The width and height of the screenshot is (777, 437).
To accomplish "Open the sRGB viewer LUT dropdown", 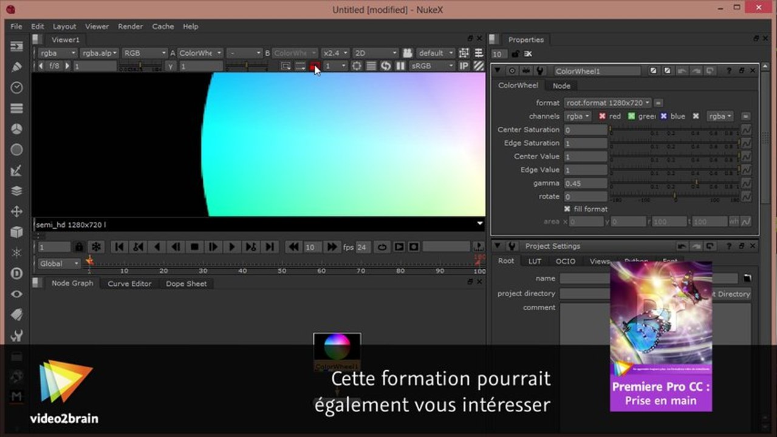I will coord(432,66).
